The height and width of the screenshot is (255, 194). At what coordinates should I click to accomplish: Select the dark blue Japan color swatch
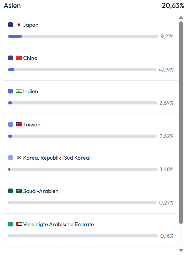(x=11, y=25)
